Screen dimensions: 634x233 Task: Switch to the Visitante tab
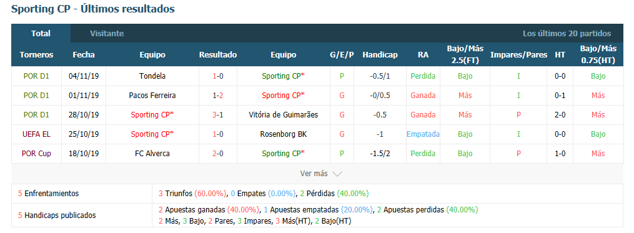pos(107,34)
